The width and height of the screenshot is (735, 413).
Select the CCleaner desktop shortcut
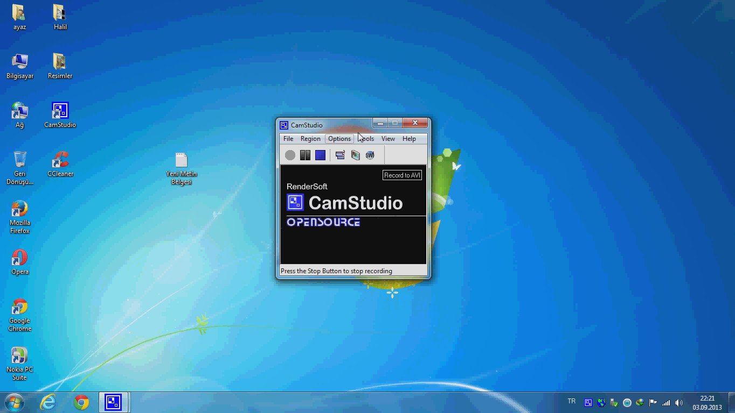[x=60, y=164]
